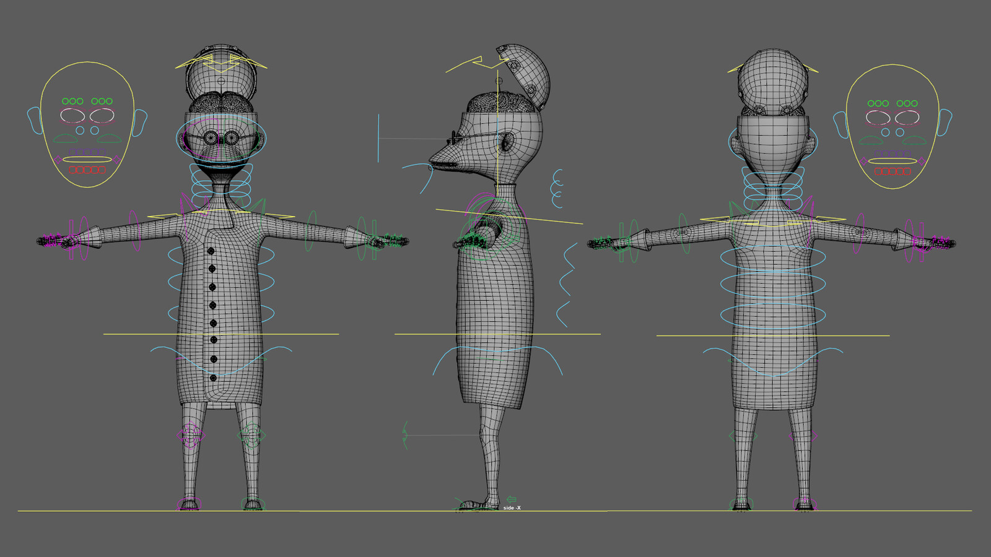Viewport: 991px width, 557px height.
Task: Pick middle red lower-lip square, front-view face panel
Action: click(x=87, y=170)
